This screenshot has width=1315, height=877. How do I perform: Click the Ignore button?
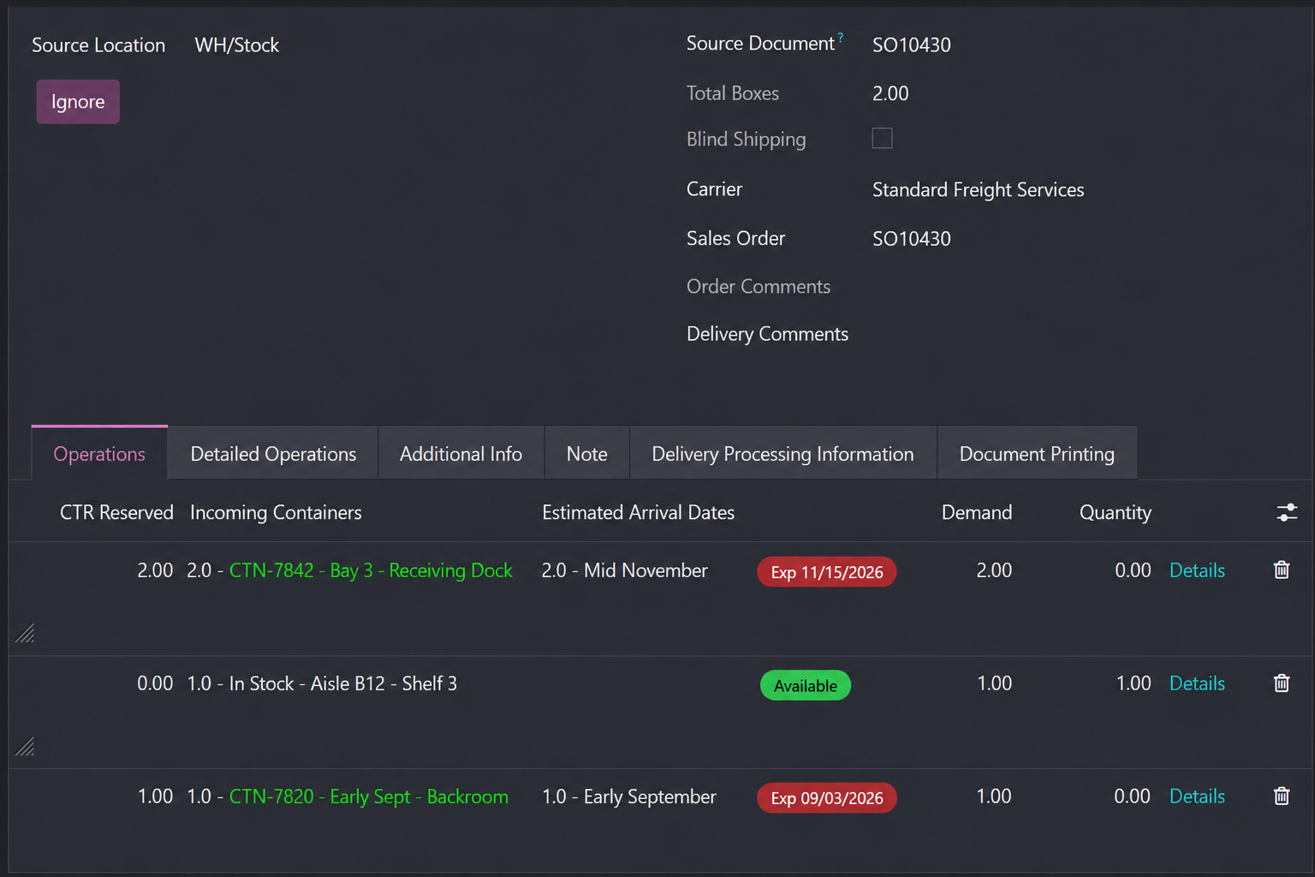tap(78, 102)
